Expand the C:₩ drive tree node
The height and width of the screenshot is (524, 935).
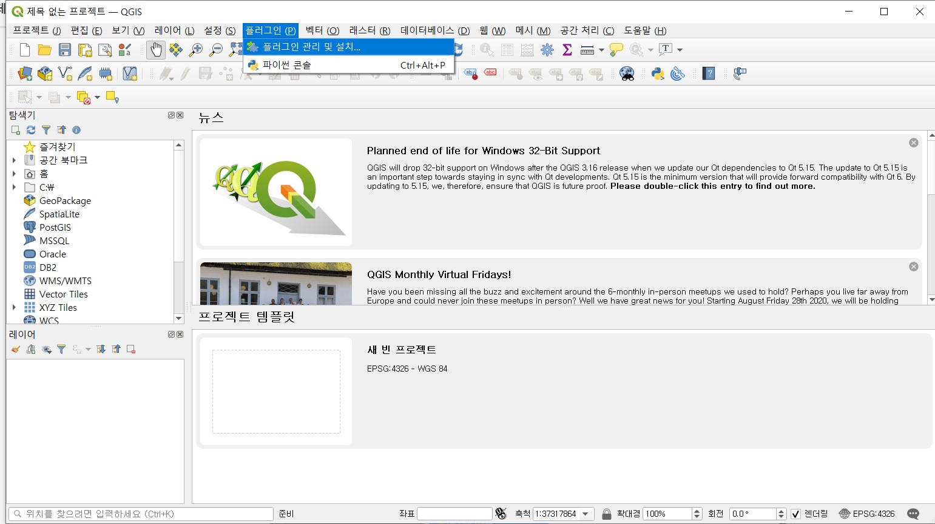point(14,187)
